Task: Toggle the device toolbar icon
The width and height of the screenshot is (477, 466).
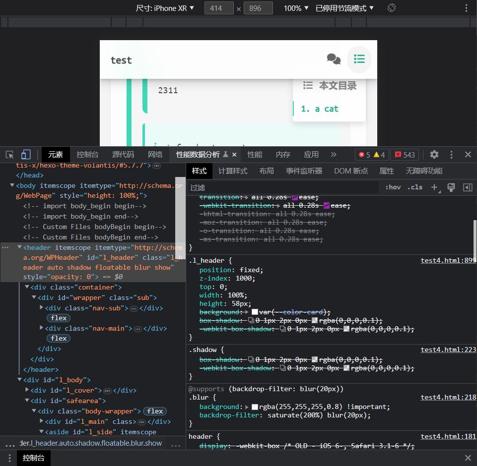Action: point(26,155)
